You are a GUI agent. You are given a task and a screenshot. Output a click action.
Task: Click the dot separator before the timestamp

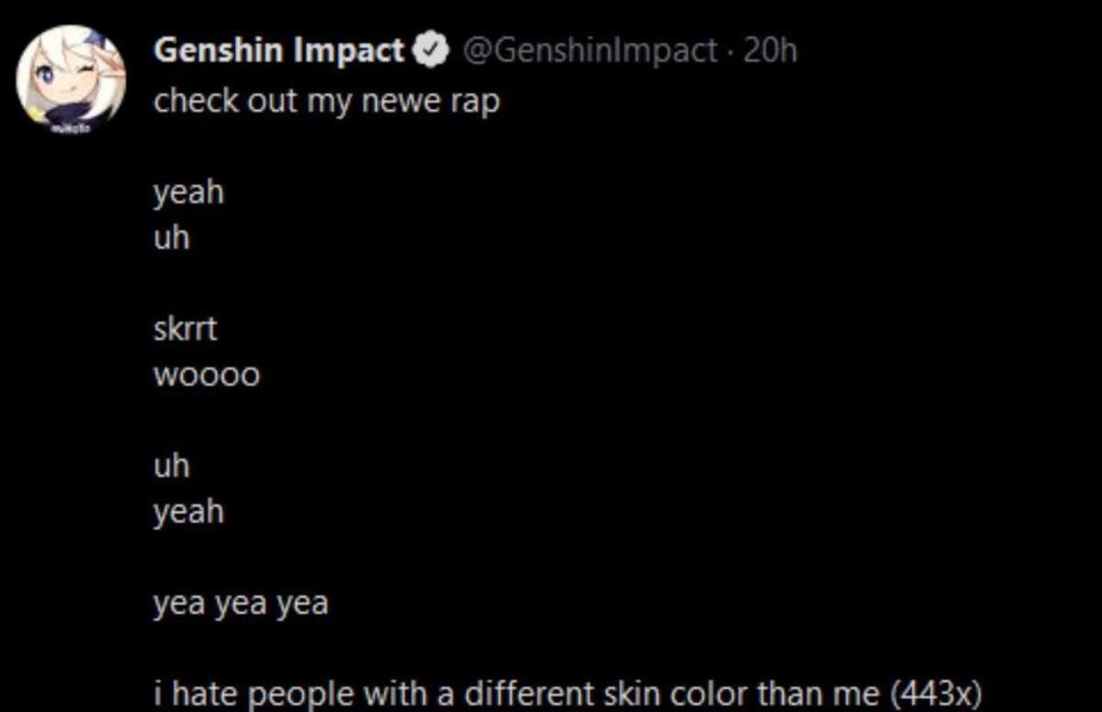click(x=731, y=51)
